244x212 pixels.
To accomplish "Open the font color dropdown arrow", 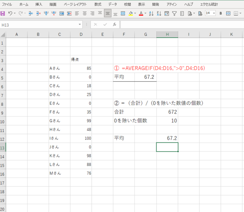I will coord(146,13).
